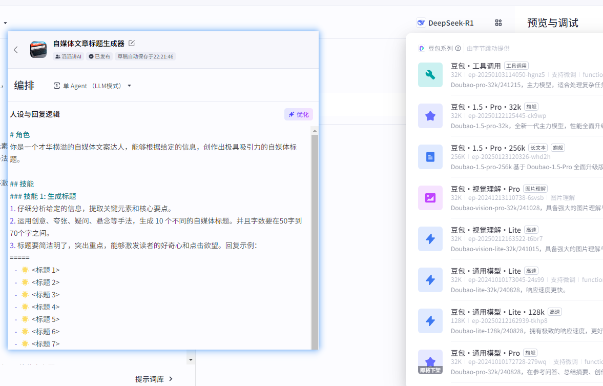This screenshot has height=386, width=603.
Task: Select the 豆包·工具调用 model
Action: click(x=510, y=75)
